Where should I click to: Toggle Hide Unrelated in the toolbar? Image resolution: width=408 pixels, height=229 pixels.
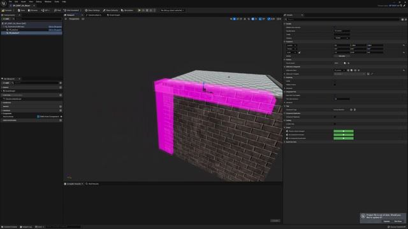pos(71,10)
